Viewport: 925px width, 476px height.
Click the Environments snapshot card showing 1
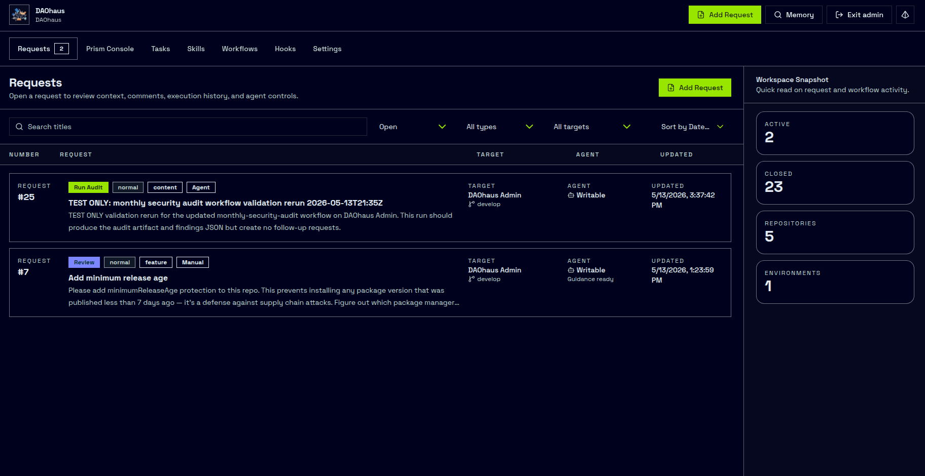click(x=835, y=282)
